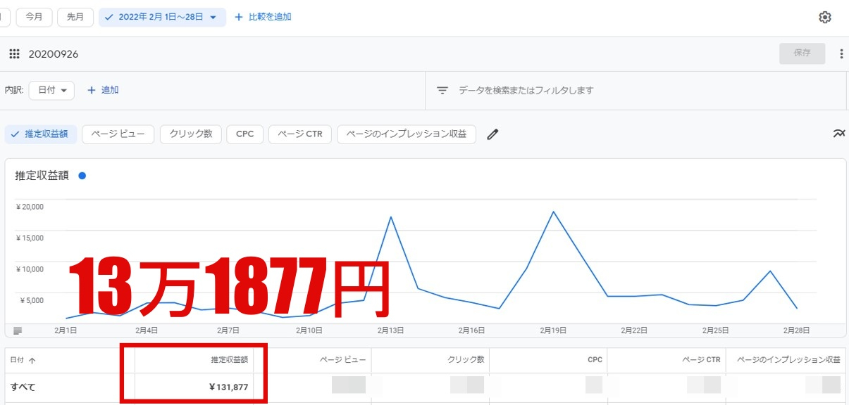Toggle the ページのインプレッション収益 metric chip
The width and height of the screenshot is (849, 405).
pos(407,134)
